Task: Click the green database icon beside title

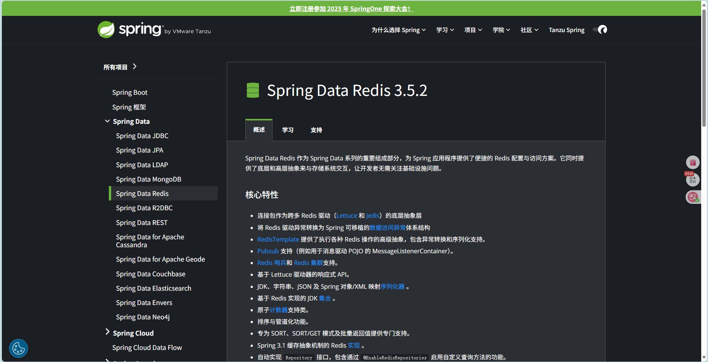Action: pyautogui.click(x=253, y=90)
